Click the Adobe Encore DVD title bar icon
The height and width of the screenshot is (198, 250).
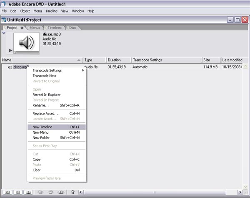pyautogui.click(x=3, y=4)
